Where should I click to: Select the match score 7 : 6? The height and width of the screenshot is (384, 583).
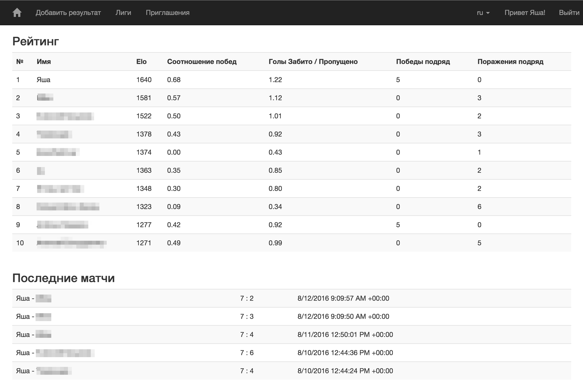[x=247, y=353]
